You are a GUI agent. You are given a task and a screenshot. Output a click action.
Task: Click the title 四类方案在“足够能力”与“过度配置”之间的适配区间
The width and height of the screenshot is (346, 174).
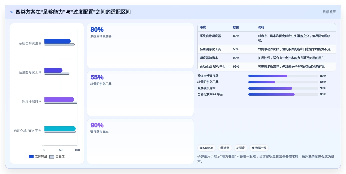tap(73, 12)
